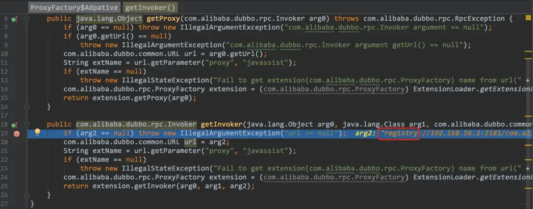
Task: Click the highlighted url variable on line 20
Action: 190,142
